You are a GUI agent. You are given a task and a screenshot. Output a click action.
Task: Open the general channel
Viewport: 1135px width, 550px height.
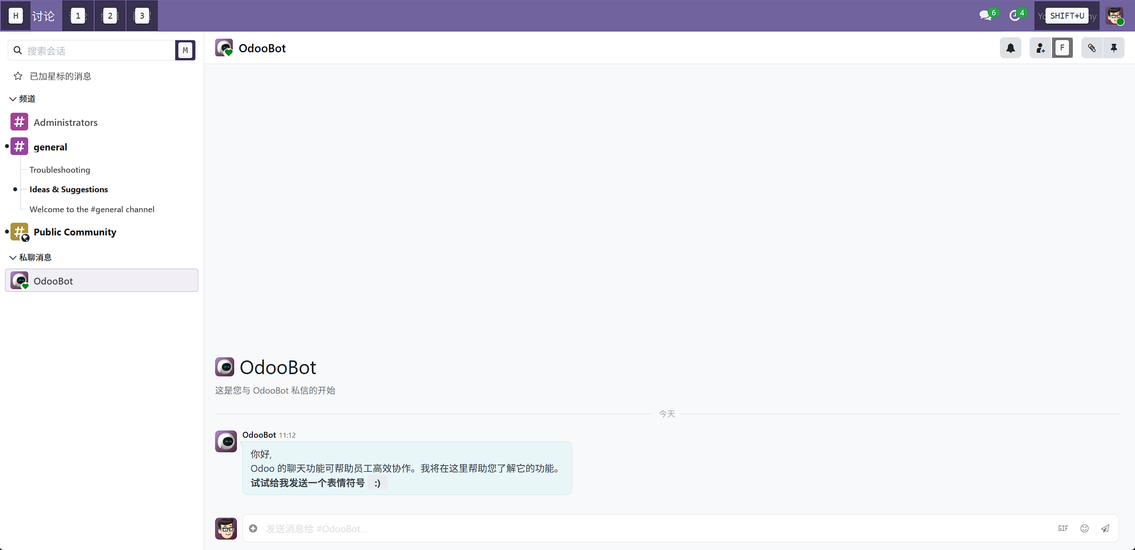click(x=101, y=147)
